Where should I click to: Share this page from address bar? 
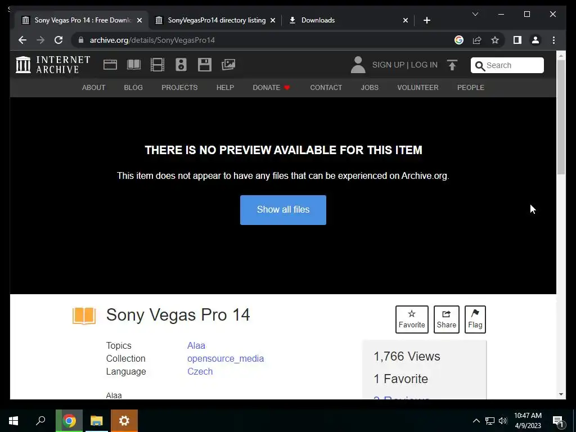(477, 40)
